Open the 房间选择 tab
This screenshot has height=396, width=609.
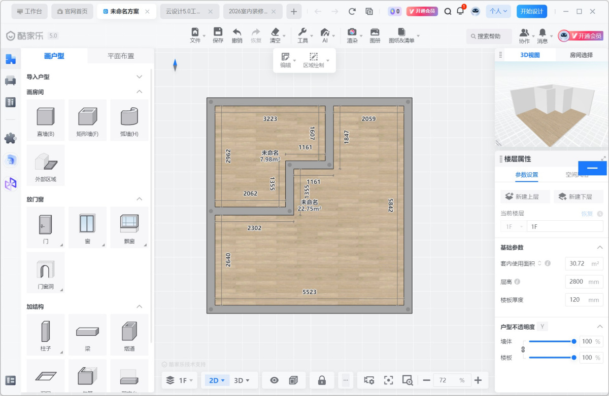click(581, 55)
